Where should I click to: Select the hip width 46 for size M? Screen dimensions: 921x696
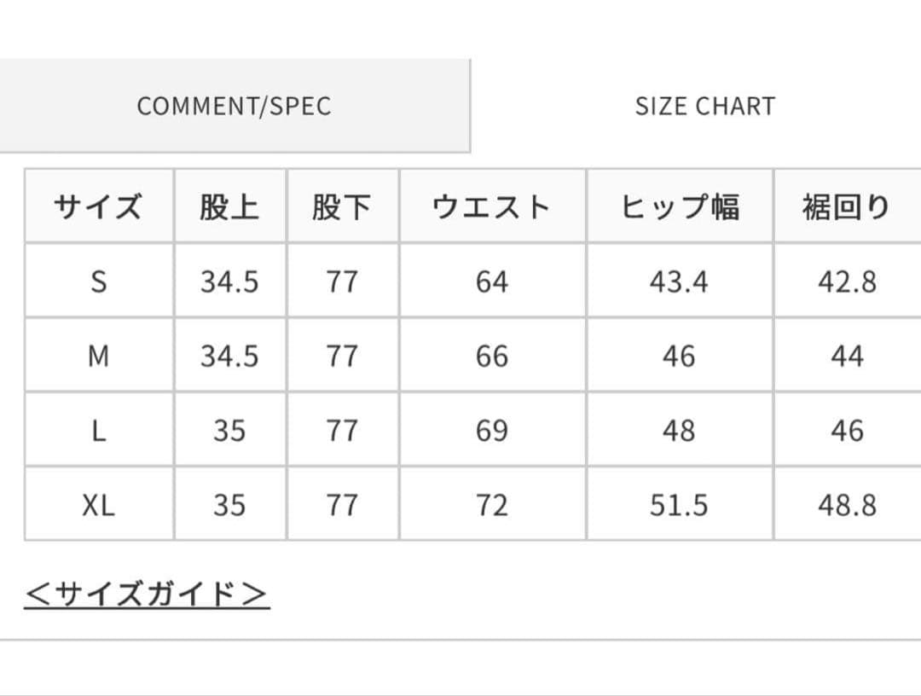tap(678, 356)
